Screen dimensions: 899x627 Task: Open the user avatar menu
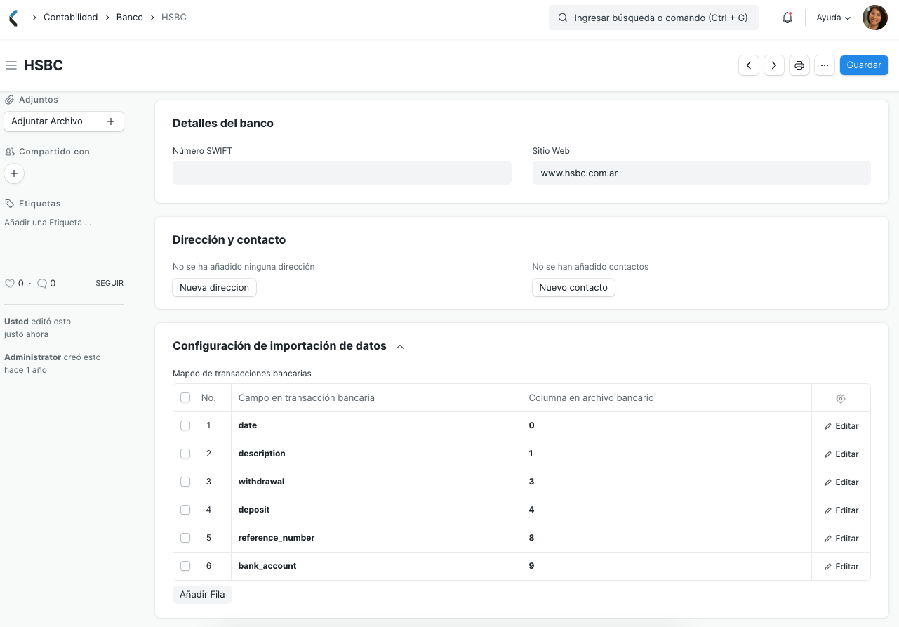pyautogui.click(x=874, y=18)
